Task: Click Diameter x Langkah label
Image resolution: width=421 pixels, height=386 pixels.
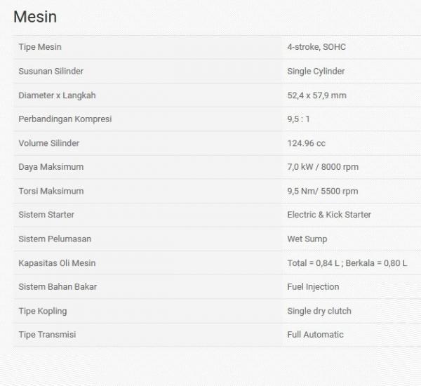Action: [x=57, y=95]
